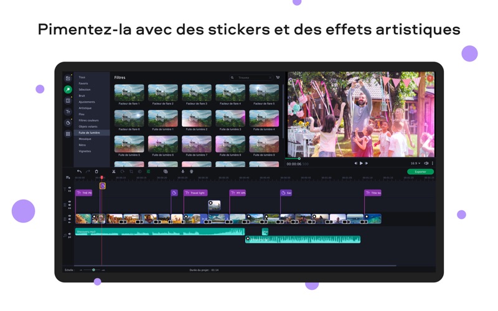Select the Artistique filter category

coord(85,108)
